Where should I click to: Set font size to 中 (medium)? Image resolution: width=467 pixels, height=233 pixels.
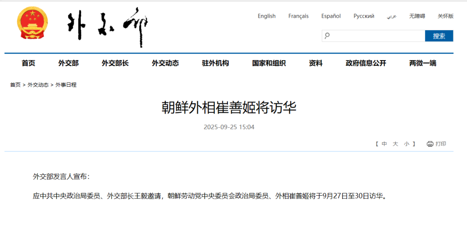point(384,144)
